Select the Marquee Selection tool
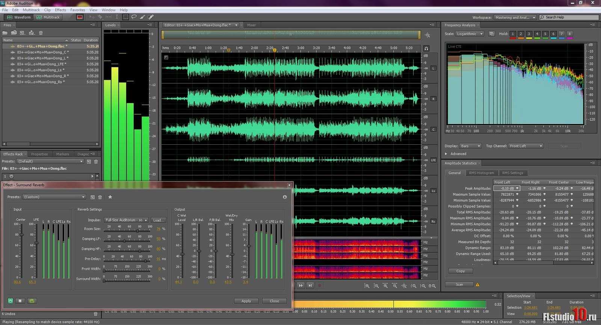Image resolution: width=601 pixels, height=325 pixels. (x=125, y=17)
